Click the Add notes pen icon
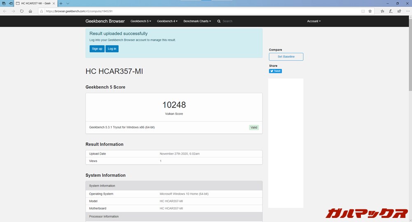 pos(391,11)
